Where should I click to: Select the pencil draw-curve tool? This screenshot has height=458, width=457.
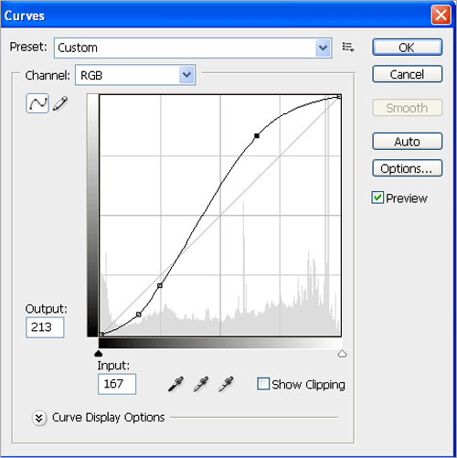(x=60, y=103)
